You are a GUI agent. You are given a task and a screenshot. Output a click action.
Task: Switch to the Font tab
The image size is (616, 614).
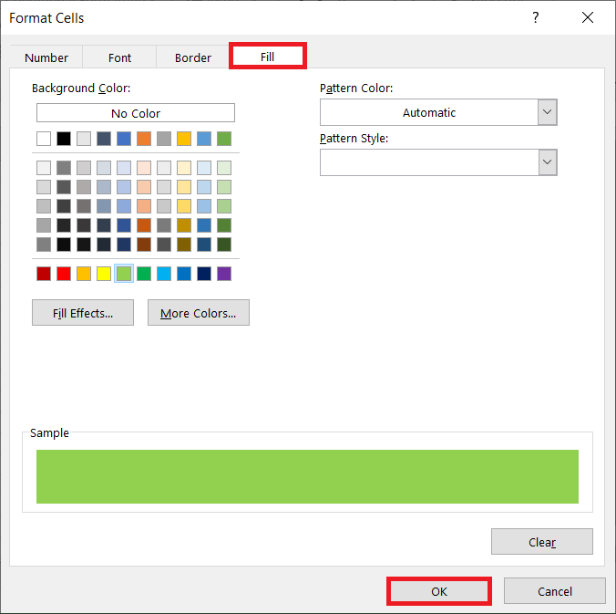119,57
